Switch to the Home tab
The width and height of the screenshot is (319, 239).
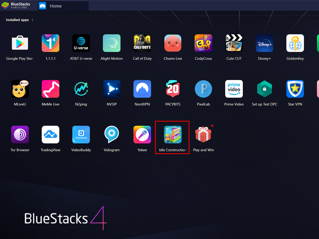pos(63,6)
